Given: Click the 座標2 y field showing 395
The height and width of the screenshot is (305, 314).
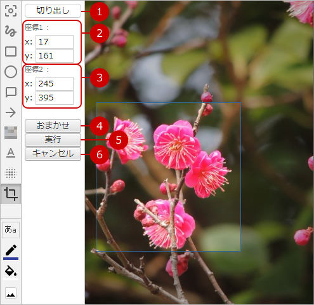Looking at the screenshot, I should tap(55, 98).
